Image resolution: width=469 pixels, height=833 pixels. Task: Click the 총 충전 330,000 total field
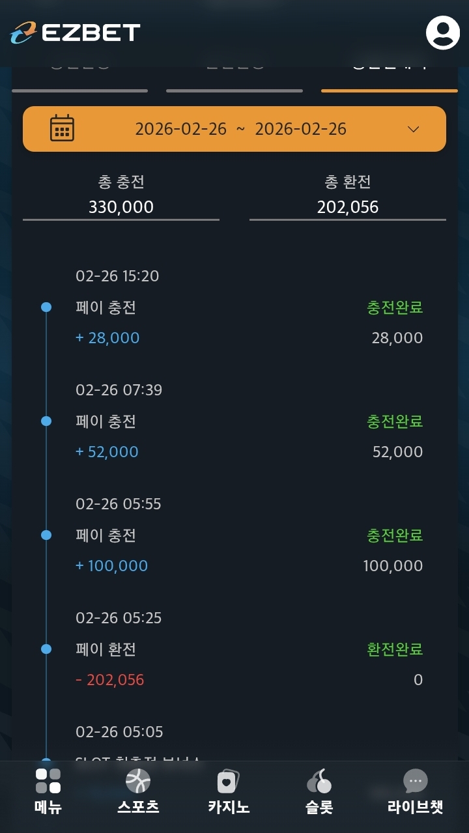(121, 207)
